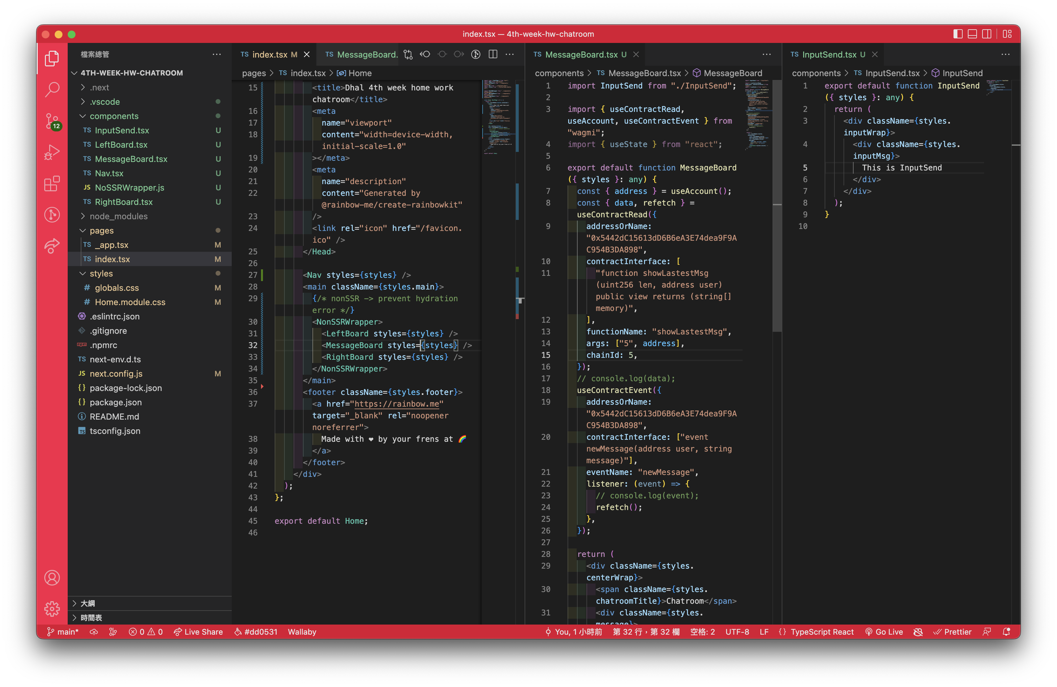1057x687 pixels.
Task: Click Go Live in status bar
Action: click(884, 631)
